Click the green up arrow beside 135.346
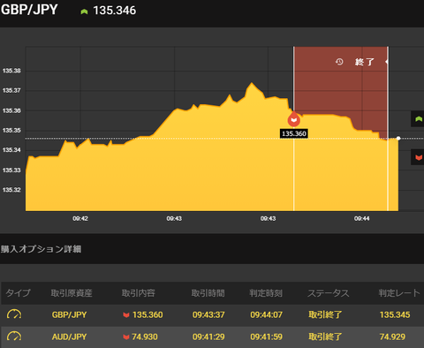This screenshot has width=424, height=348. [x=84, y=11]
